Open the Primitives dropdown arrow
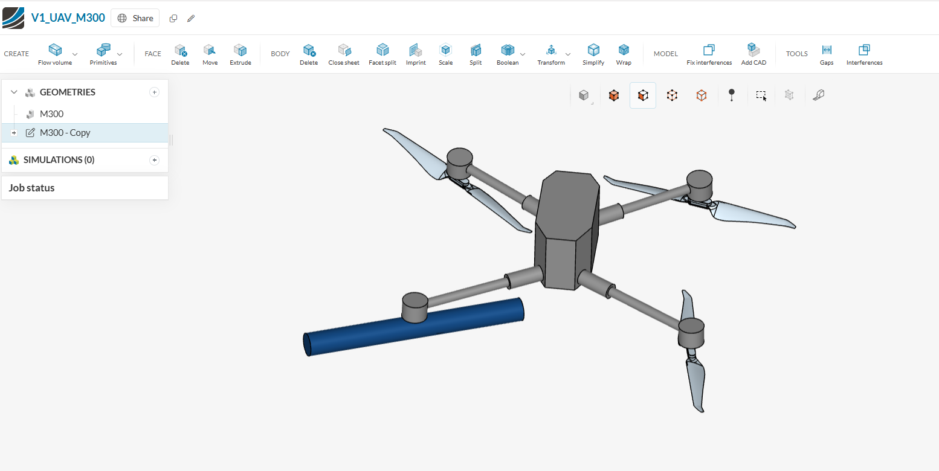This screenshot has height=471, width=939. (x=120, y=54)
